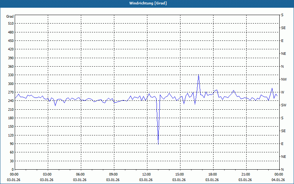
Task: Click the 0 y-axis origin label
Action: (12, 170)
